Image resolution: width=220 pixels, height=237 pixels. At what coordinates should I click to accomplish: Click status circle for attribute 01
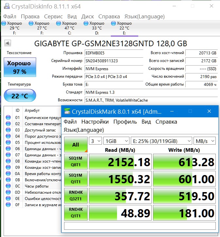coord(8,117)
